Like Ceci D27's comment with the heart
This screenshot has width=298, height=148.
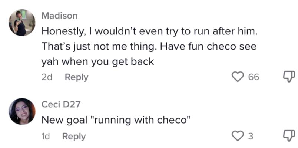pos(238,136)
